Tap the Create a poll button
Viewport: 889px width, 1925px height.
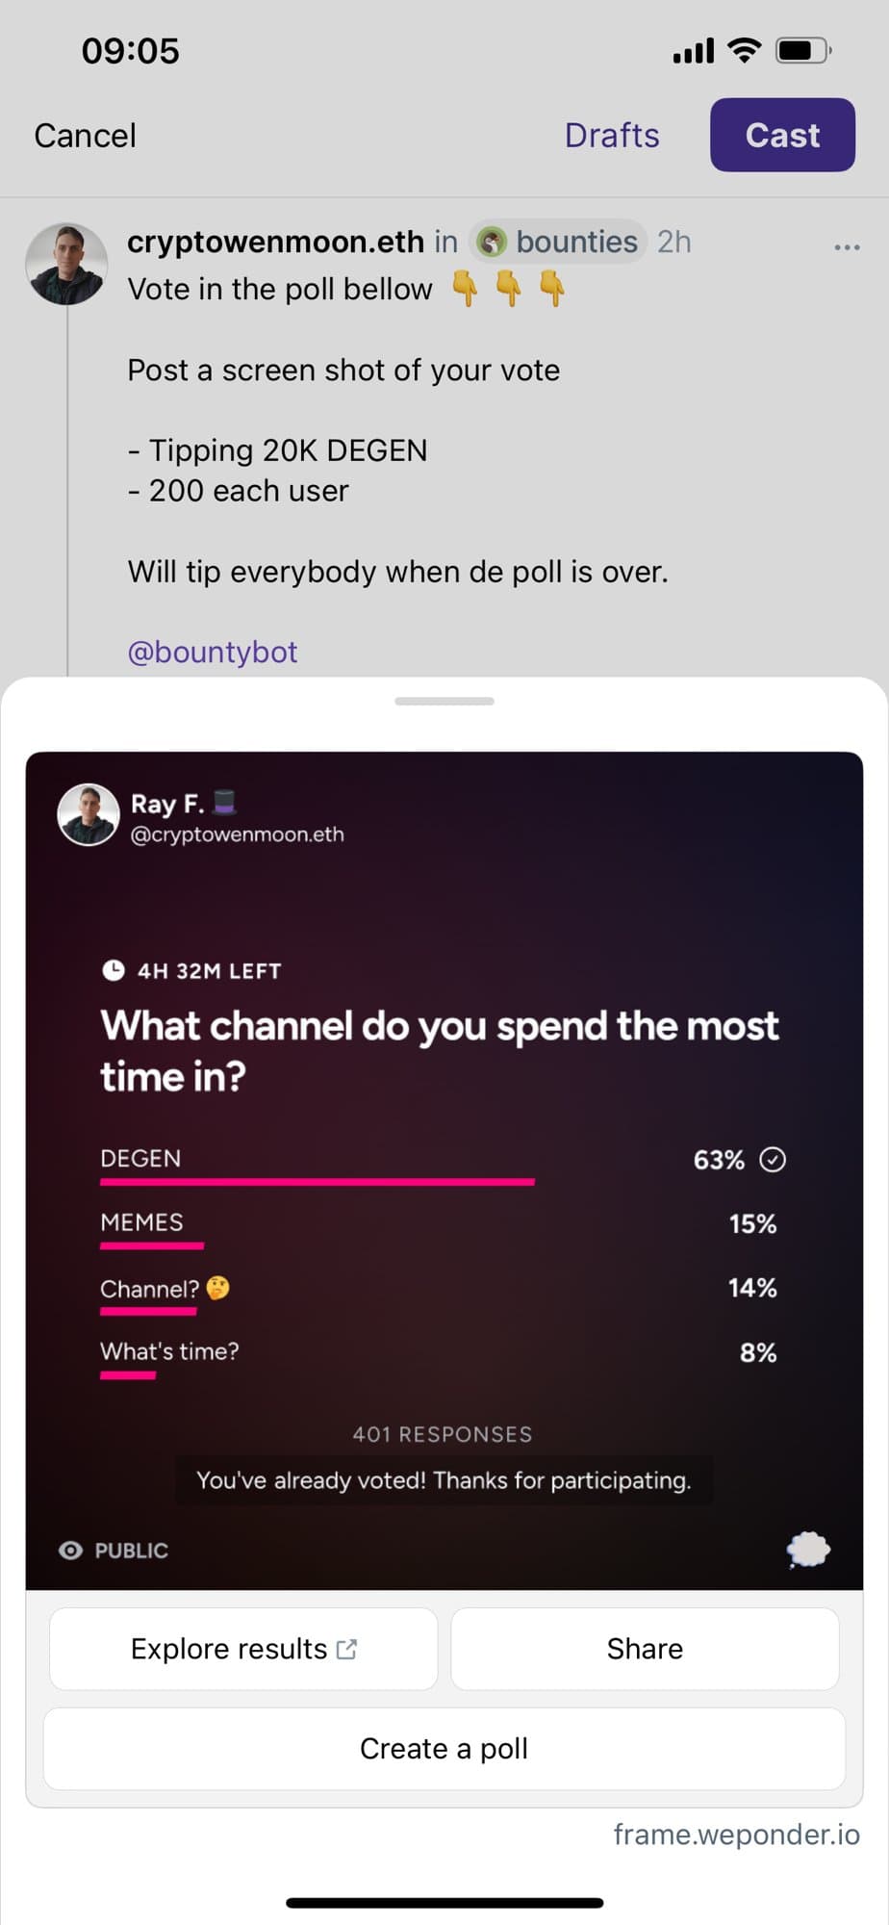coord(444,1749)
